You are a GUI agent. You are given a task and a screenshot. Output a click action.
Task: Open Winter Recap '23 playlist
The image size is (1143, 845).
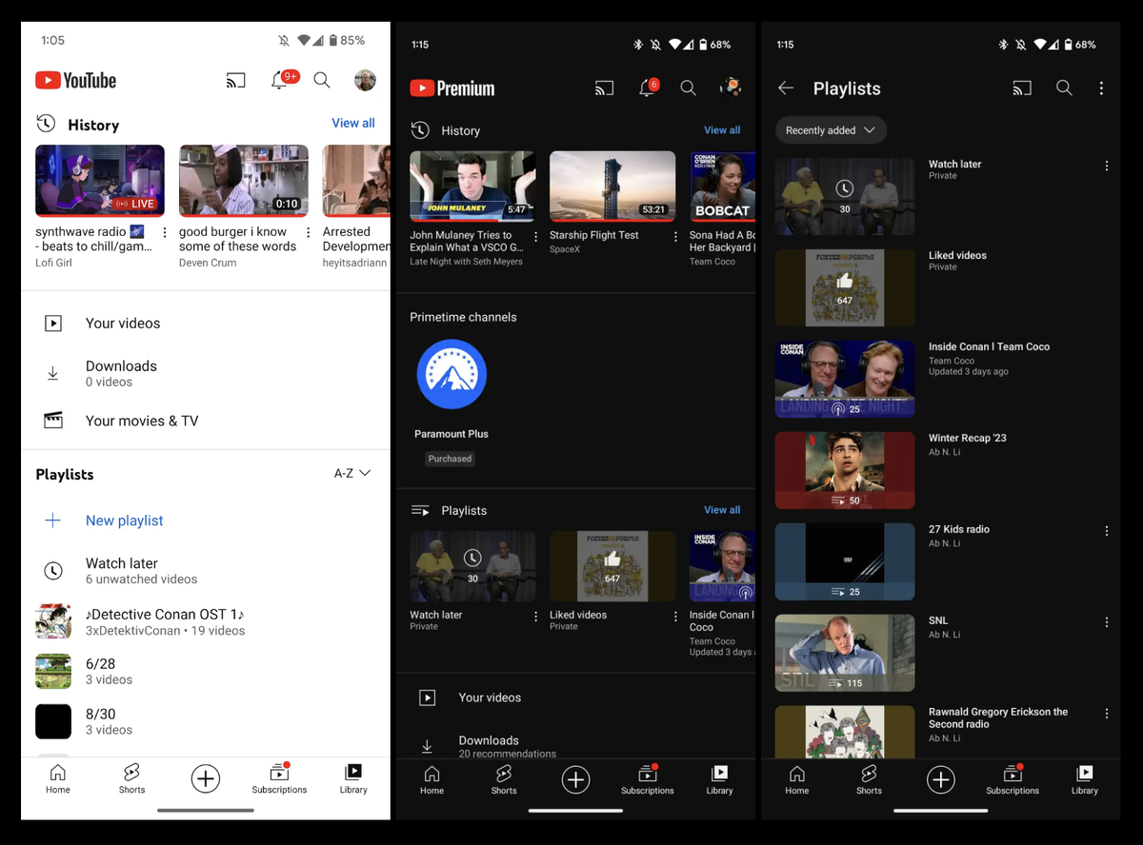[941, 470]
